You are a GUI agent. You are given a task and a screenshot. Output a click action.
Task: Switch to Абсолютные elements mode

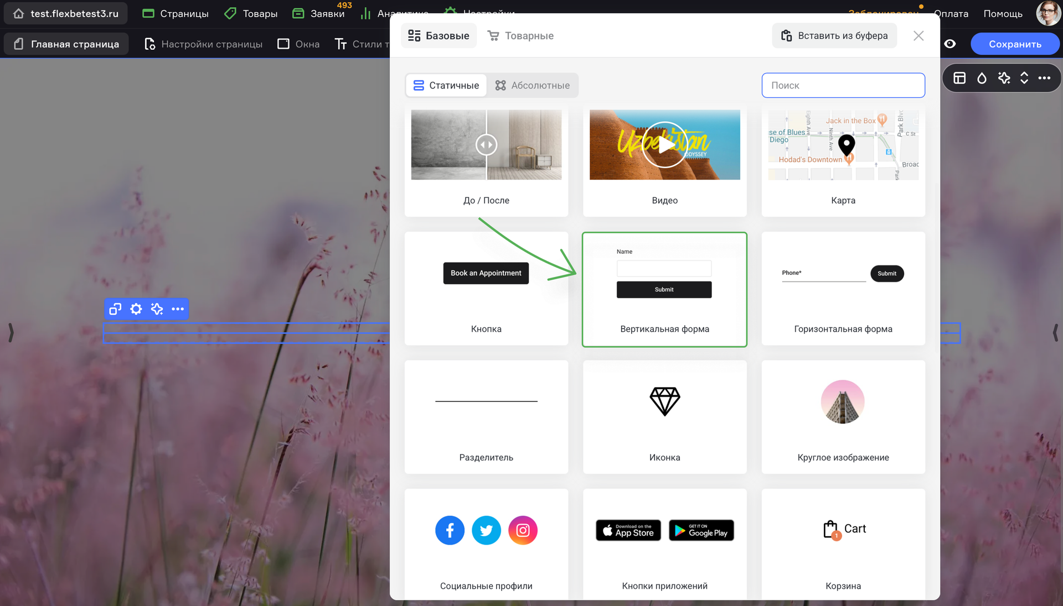click(x=532, y=86)
